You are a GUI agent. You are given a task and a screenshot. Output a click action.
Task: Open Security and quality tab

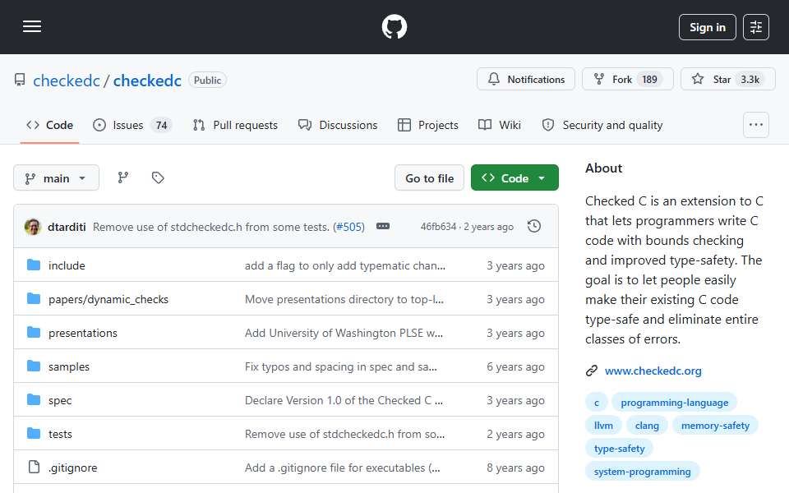[x=602, y=125]
